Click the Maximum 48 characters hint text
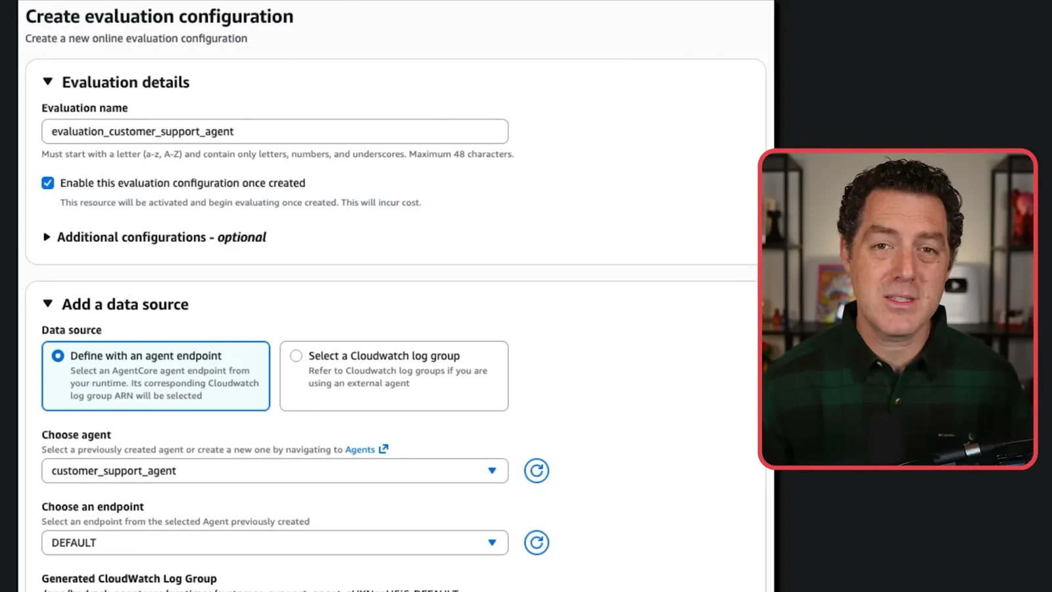Image resolution: width=1052 pixels, height=592 pixels. pyautogui.click(x=461, y=154)
